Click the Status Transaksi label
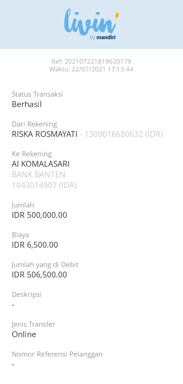 [x=37, y=94]
